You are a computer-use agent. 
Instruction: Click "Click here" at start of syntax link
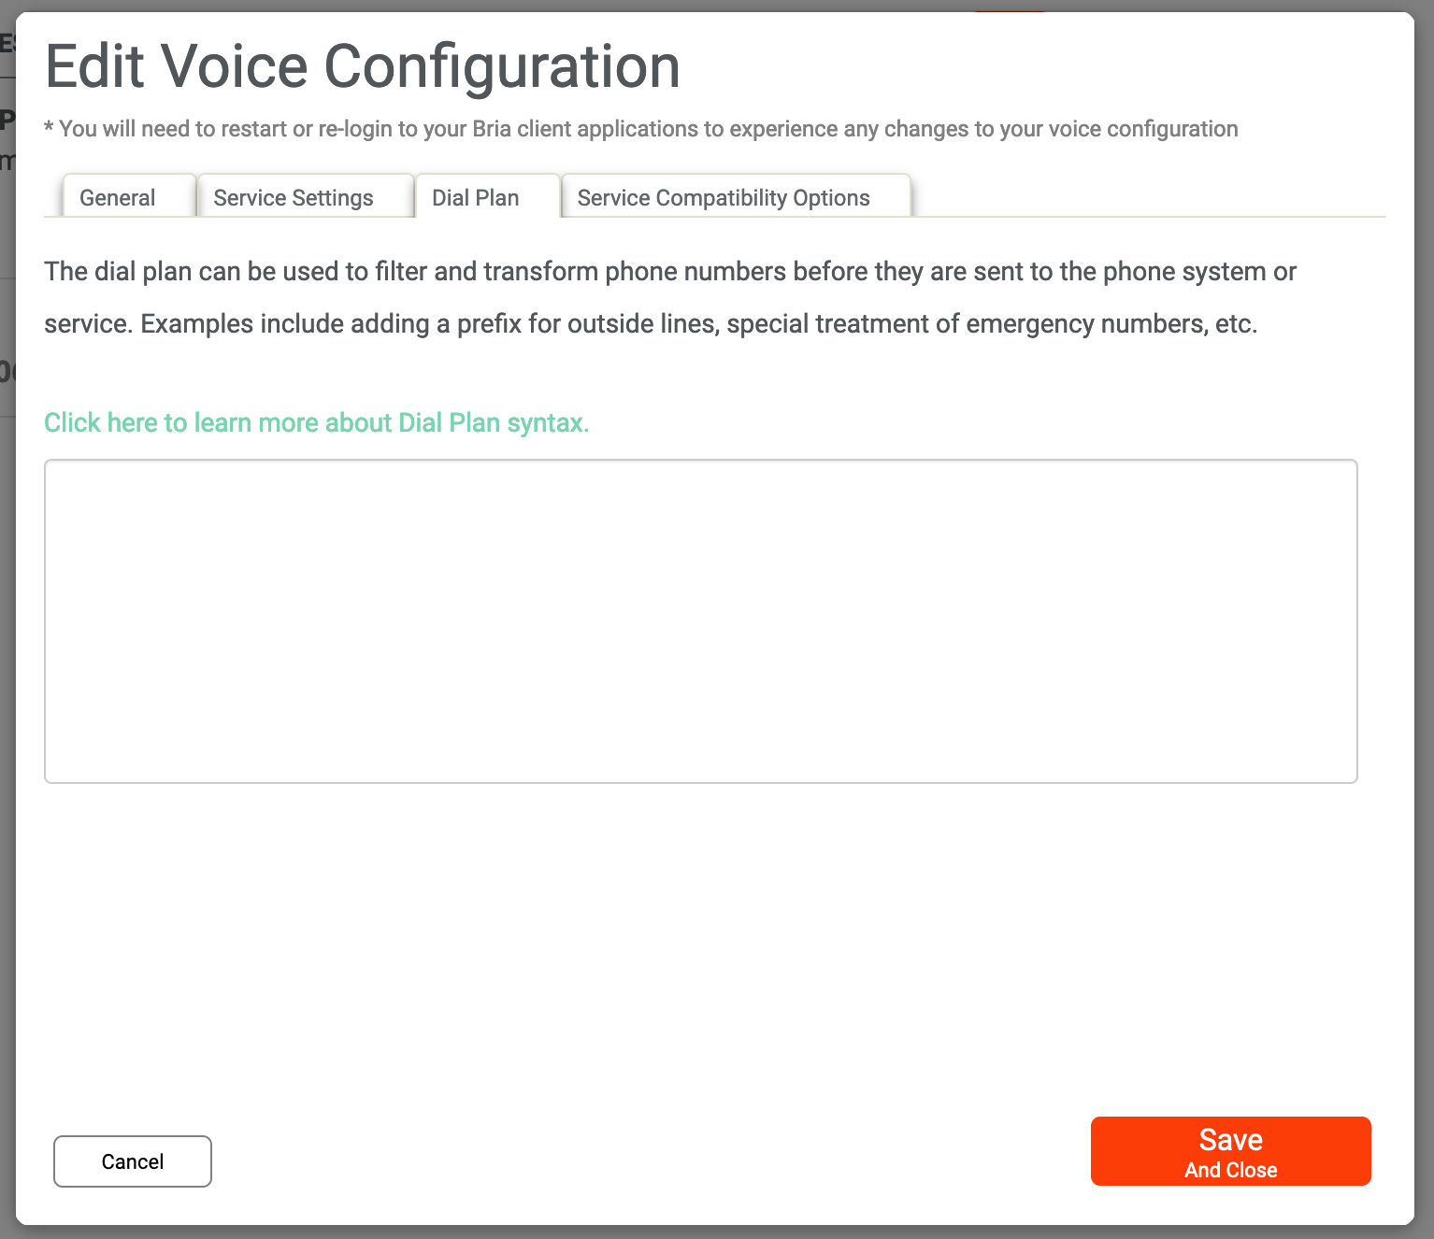(x=101, y=422)
